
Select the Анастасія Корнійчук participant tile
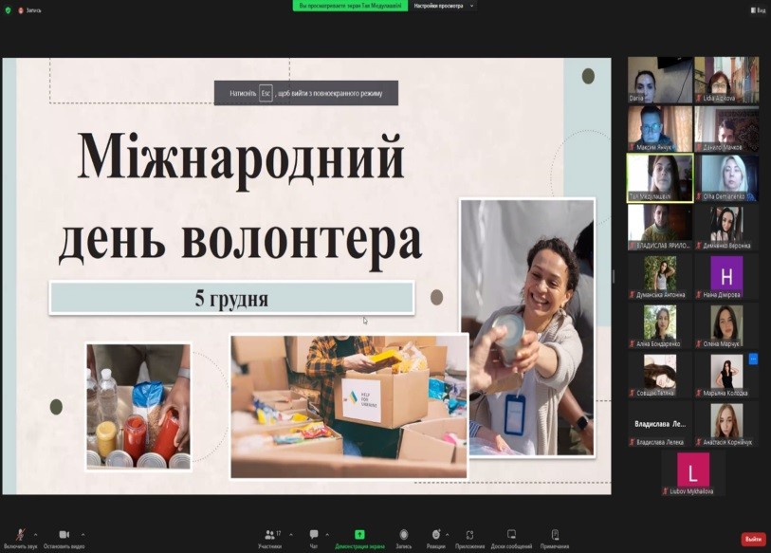(726, 424)
